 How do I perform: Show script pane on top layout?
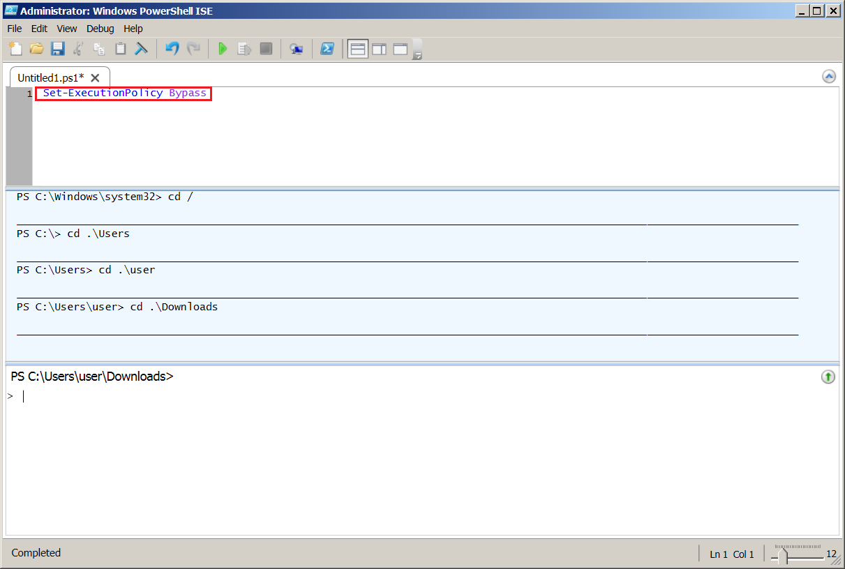point(357,49)
